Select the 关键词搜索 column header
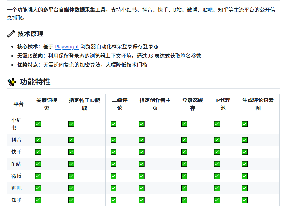 [x=47, y=104]
